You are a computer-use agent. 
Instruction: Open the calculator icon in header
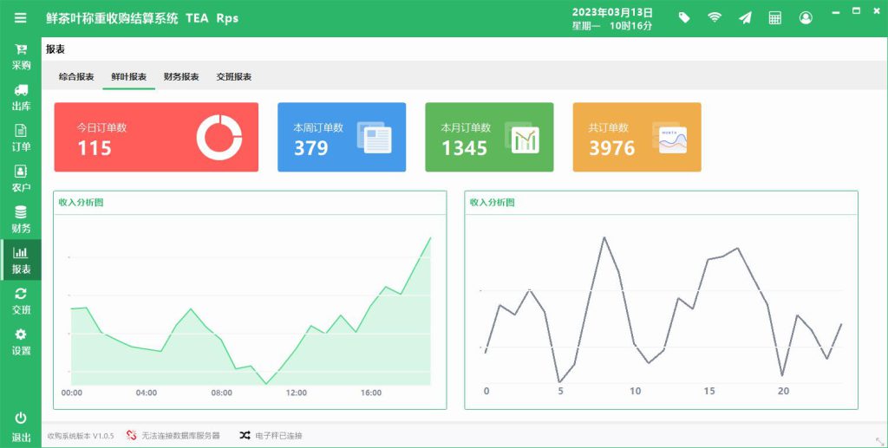coord(775,17)
